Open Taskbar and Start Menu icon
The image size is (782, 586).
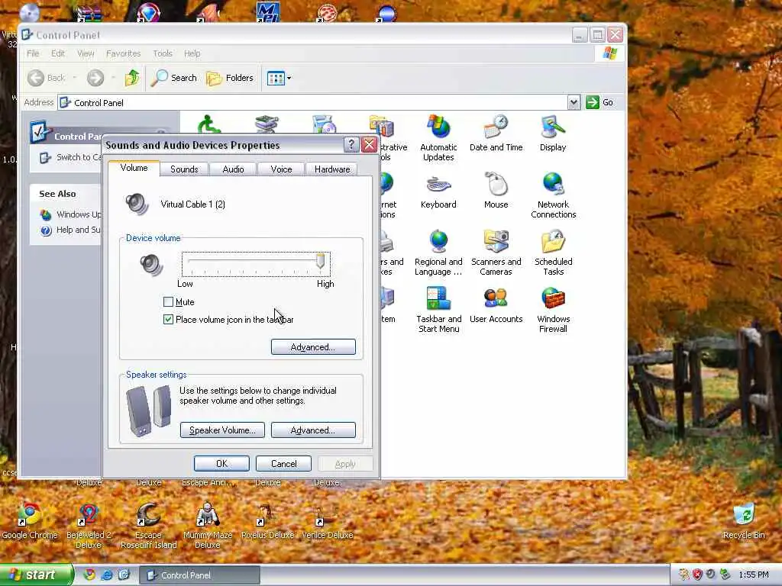point(438,310)
